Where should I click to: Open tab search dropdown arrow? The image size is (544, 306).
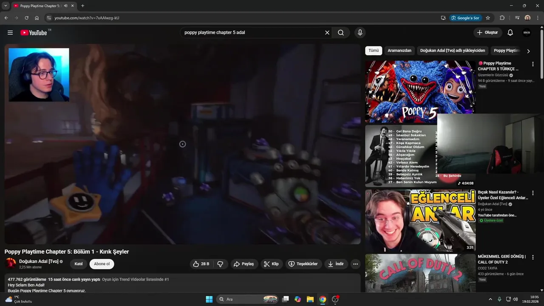[6, 6]
